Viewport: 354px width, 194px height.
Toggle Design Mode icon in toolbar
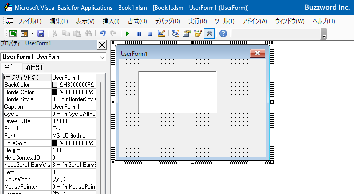(x=162, y=33)
